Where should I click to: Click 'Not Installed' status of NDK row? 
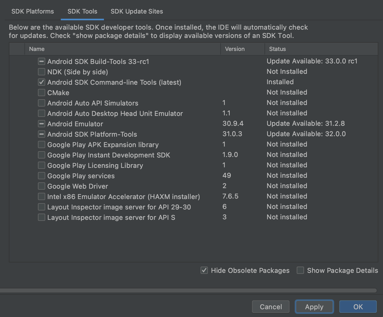287,72
